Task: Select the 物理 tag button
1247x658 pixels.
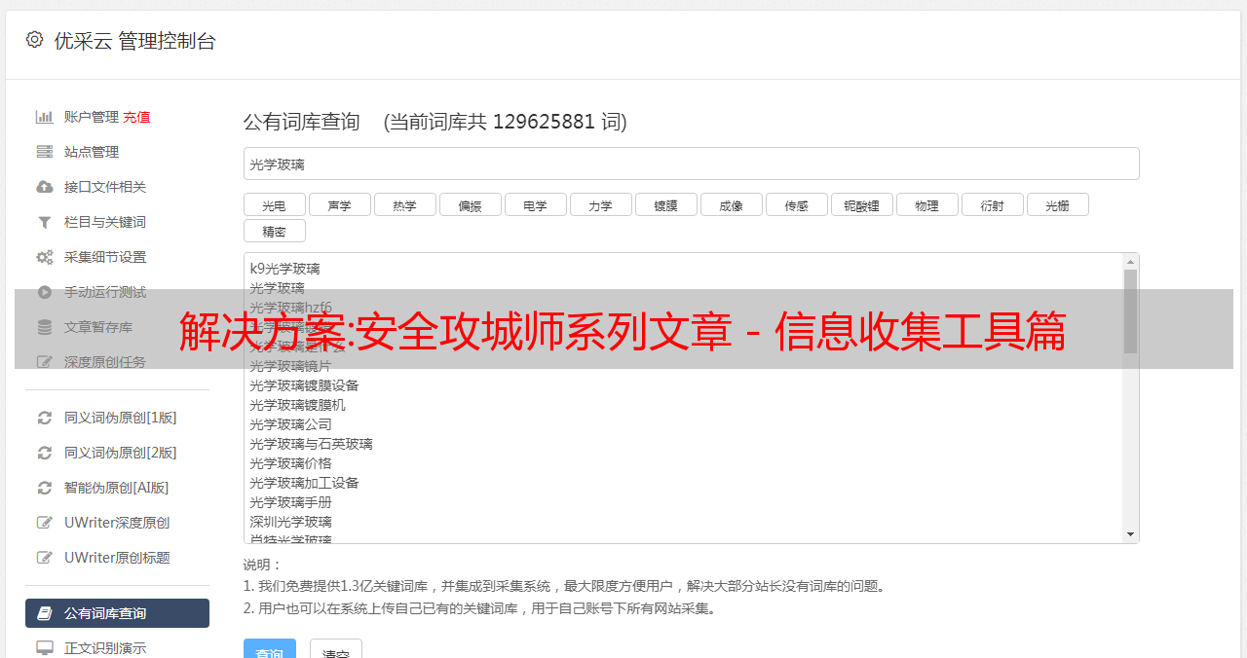Action: 926,204
